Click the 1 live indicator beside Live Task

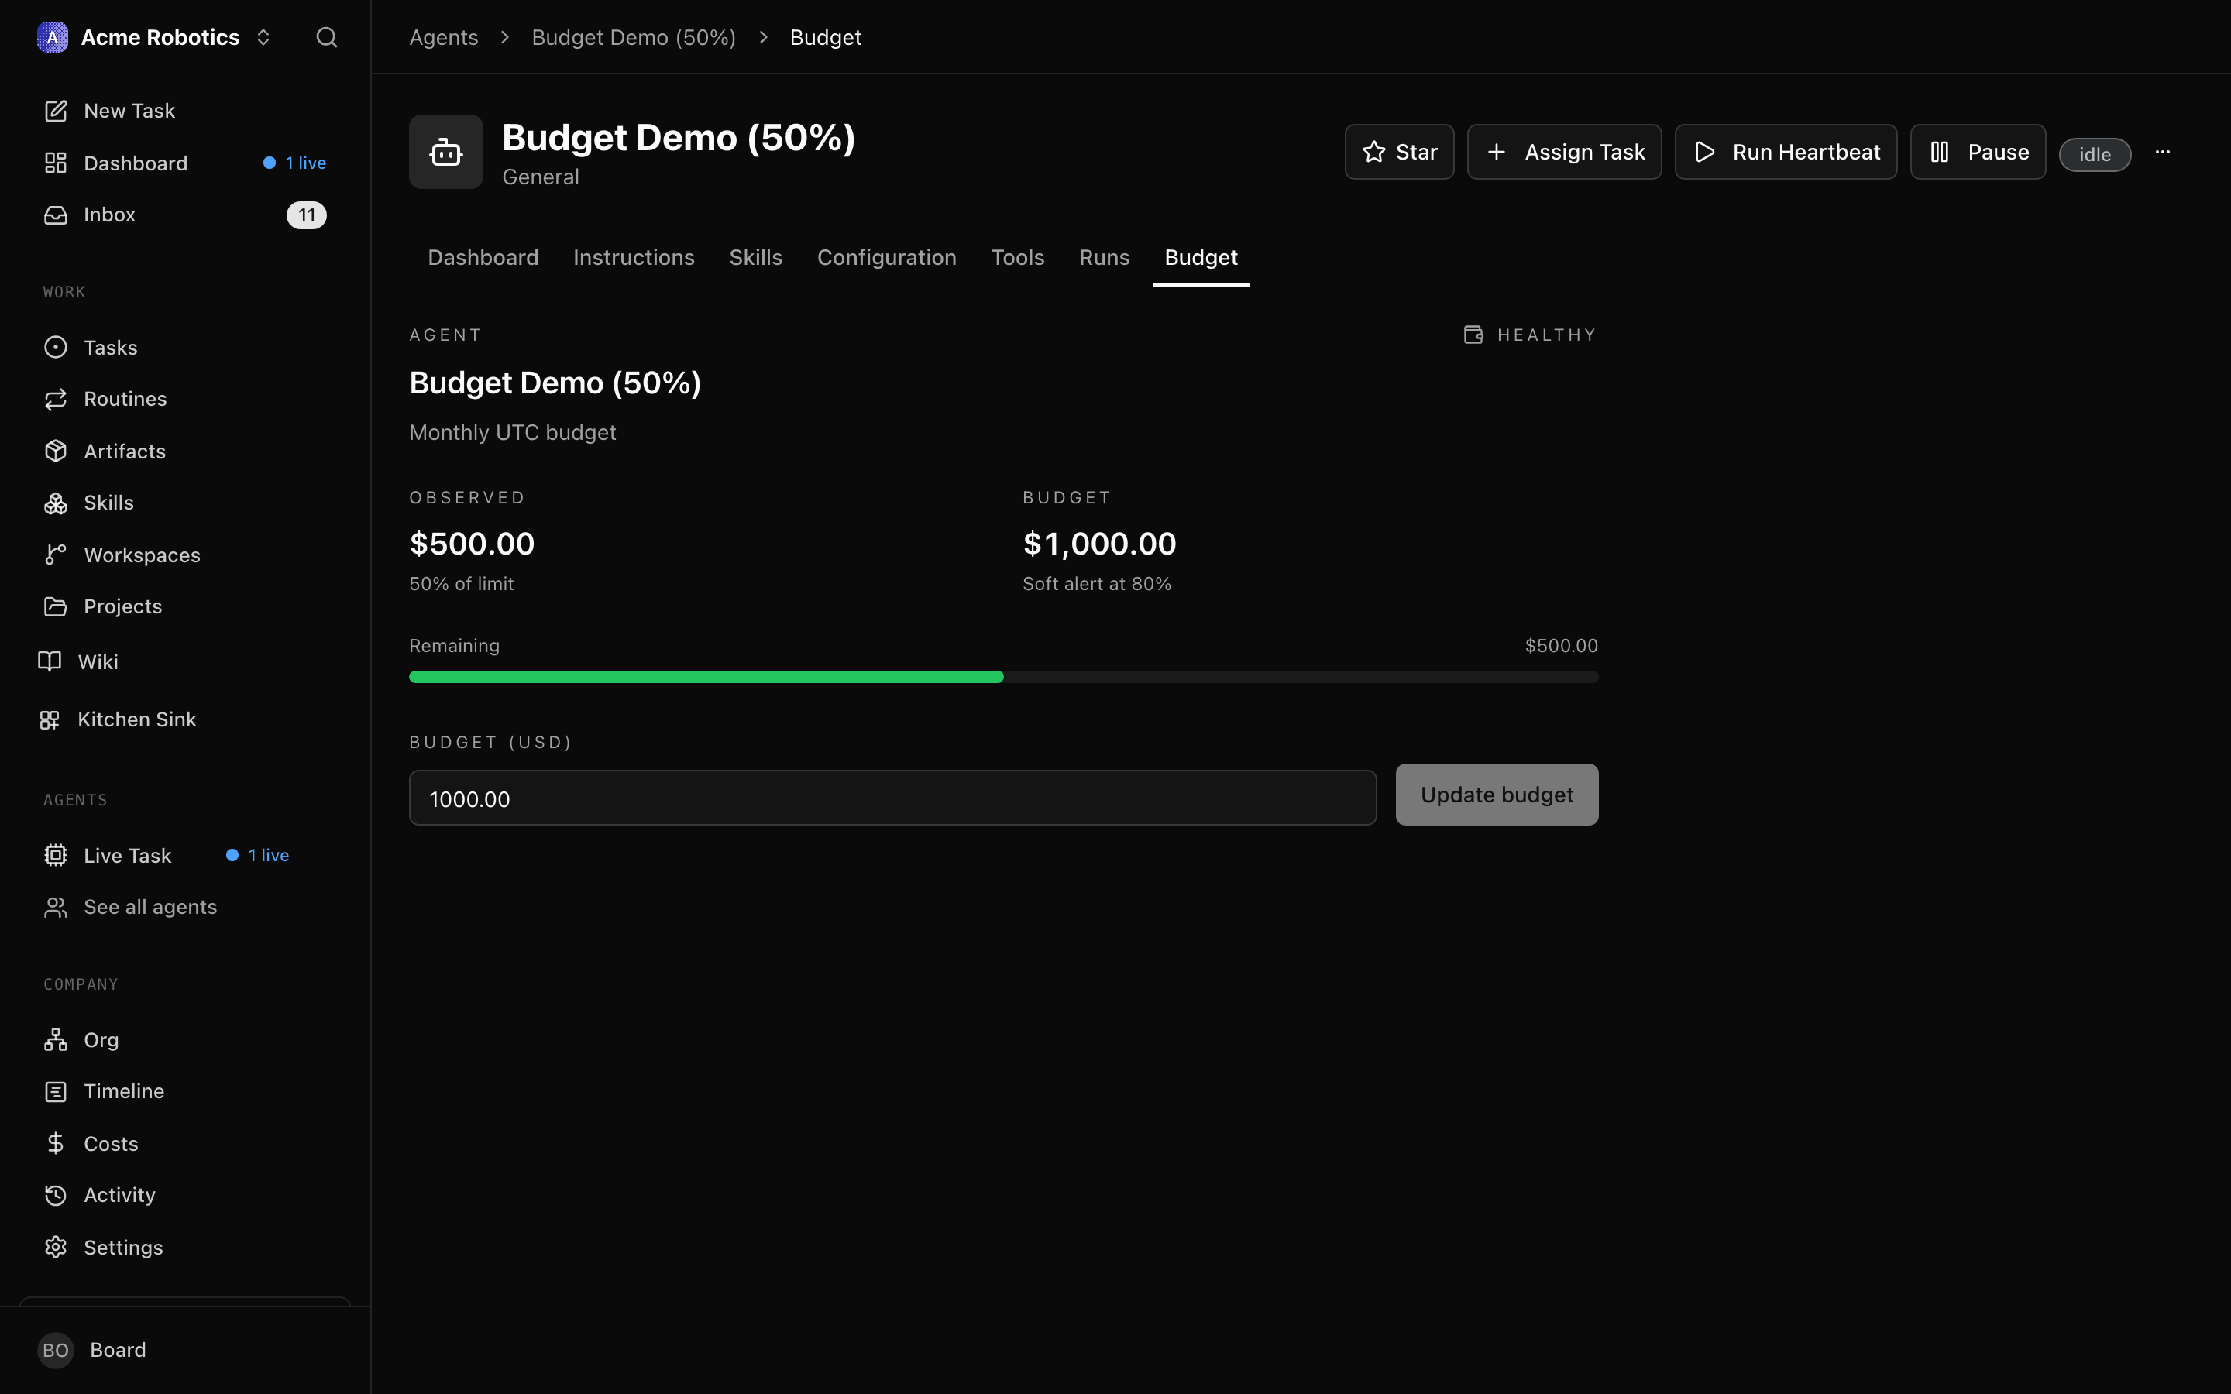(258, 856)
